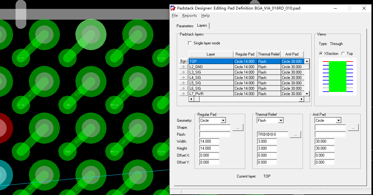Open the Regular Pad geometry dropdown

pyautogui.click(x=223, y=120)
